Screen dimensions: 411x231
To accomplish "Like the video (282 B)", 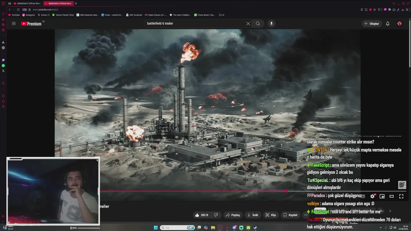I will (202, 215).
